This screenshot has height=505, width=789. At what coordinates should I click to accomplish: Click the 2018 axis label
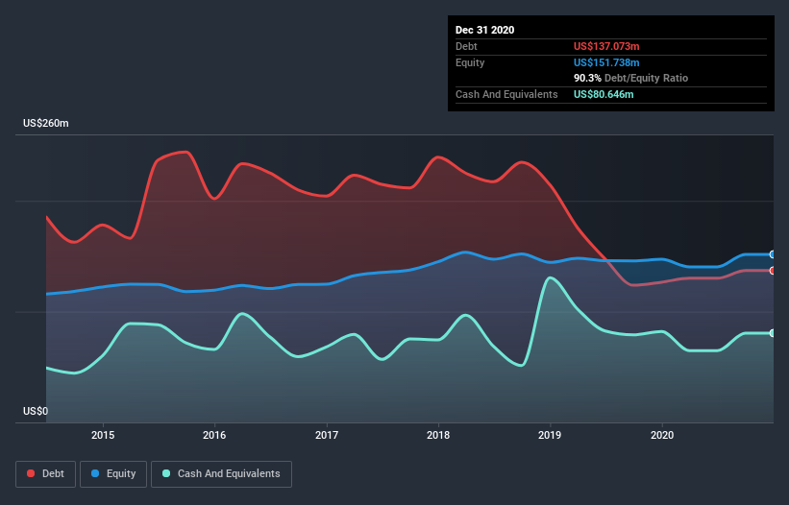(x=438, y=435)
